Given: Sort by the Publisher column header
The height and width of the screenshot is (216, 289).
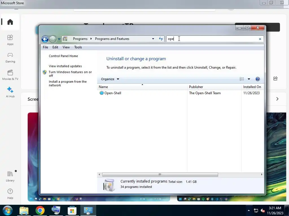Looking at the screenshot, I should tap(214, 87).
